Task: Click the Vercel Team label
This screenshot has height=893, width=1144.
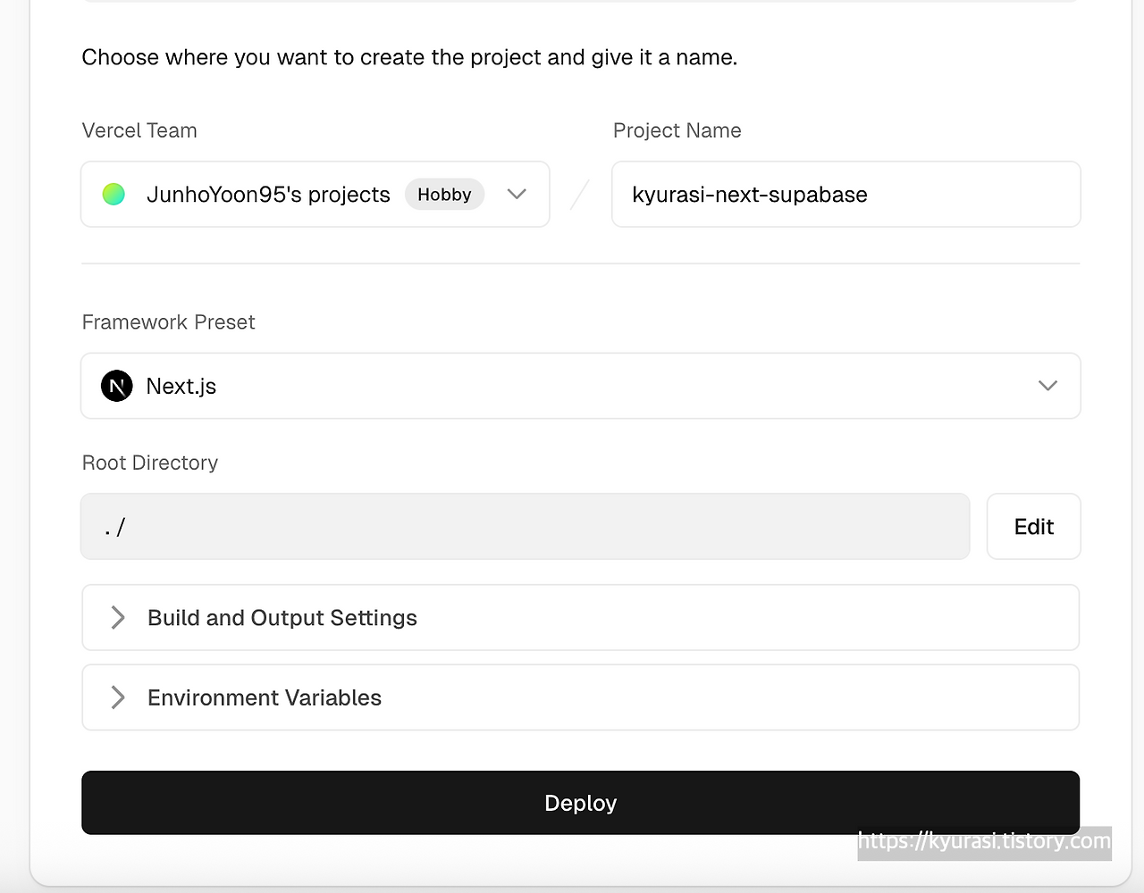Action: (139, 130)
